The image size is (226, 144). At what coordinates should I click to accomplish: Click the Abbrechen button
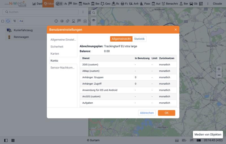[147, 113]
